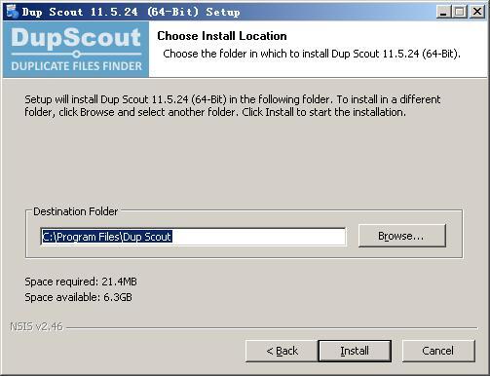Screen dimensions: 490x376
Task: Click the "Choose Install Location" heading
Action: point(222,36)
